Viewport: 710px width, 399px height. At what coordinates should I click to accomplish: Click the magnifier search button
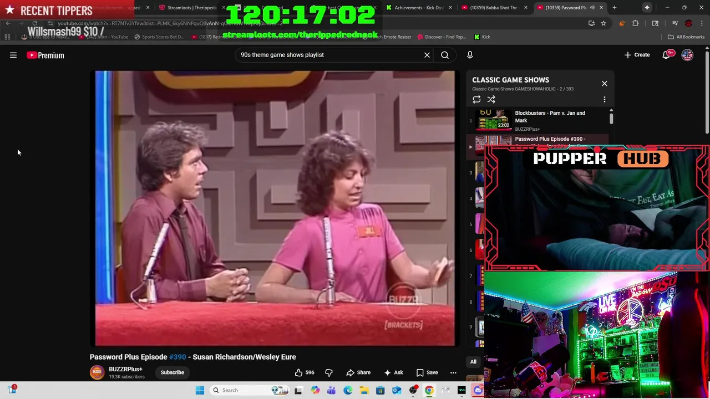point(445,55)
